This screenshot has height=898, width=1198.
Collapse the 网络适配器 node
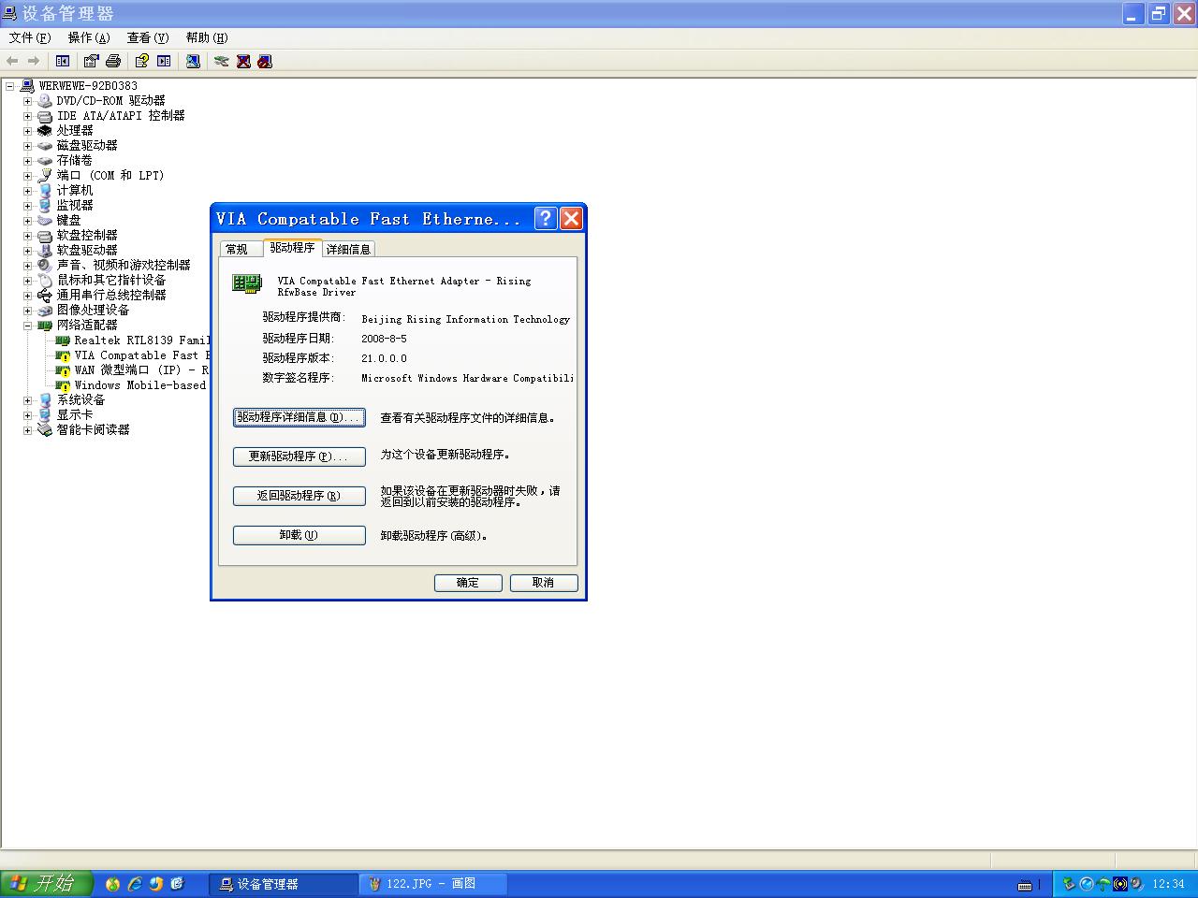tap(27, 326)
